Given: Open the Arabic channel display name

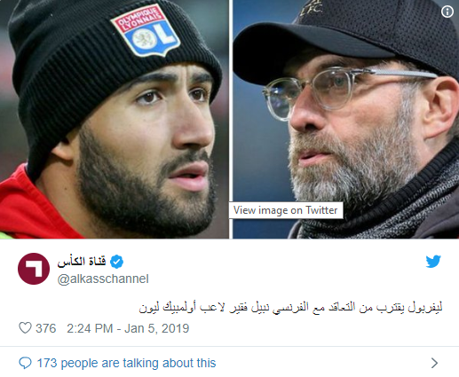Looking at the screenshot, I should [82, 262].
